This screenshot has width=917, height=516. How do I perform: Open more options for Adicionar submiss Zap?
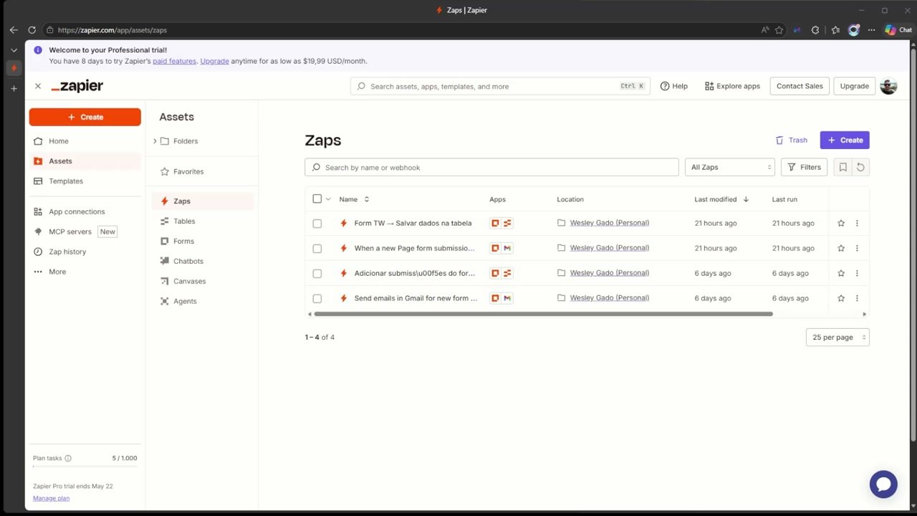857,274
